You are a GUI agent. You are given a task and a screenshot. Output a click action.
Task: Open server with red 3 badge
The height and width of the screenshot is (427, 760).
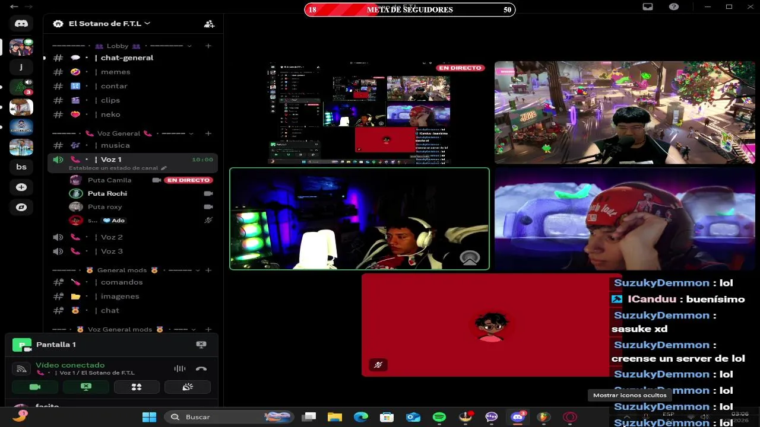pyautogui.click(x=21, y=87)
